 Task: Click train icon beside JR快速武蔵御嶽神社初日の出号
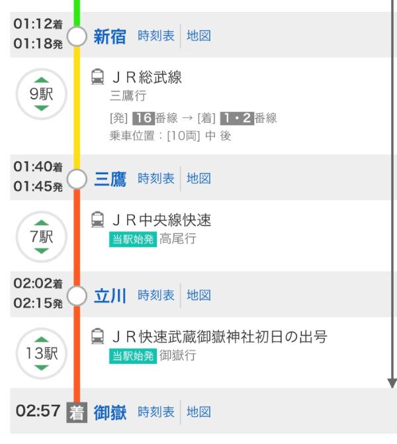97,336
